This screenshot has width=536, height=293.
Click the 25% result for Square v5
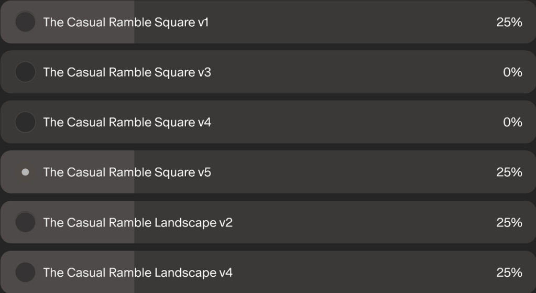pyautogui.click(x=509, y=172)
